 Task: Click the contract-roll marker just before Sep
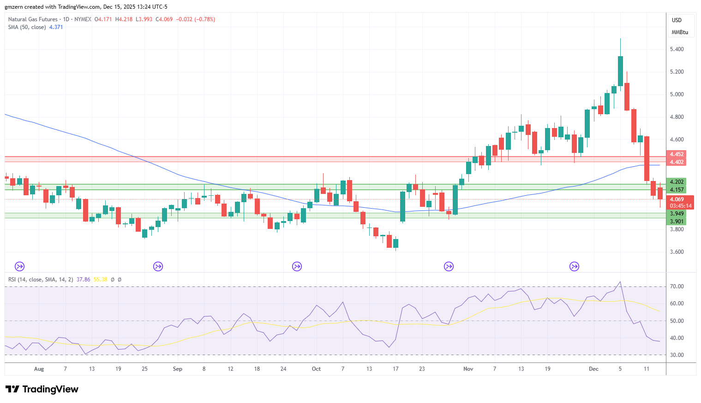click(158, 266)
